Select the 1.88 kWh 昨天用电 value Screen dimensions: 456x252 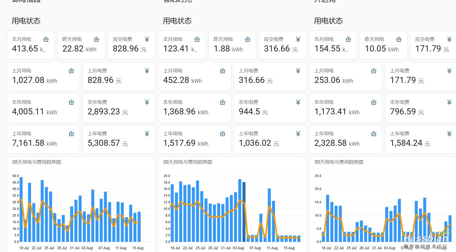pos(228,49)
